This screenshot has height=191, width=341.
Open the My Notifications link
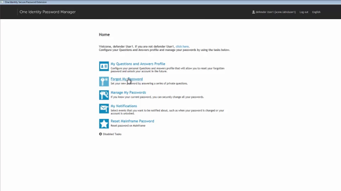click(124, 106)
